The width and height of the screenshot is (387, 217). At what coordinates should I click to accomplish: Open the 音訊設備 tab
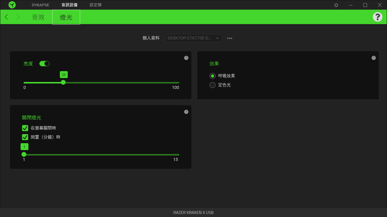pyautogui.click(x=70, y=5)
